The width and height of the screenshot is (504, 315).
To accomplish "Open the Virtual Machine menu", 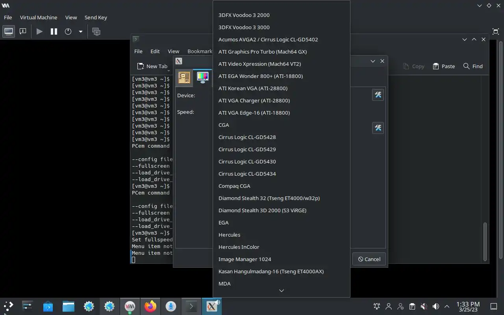I will [39, 17].
